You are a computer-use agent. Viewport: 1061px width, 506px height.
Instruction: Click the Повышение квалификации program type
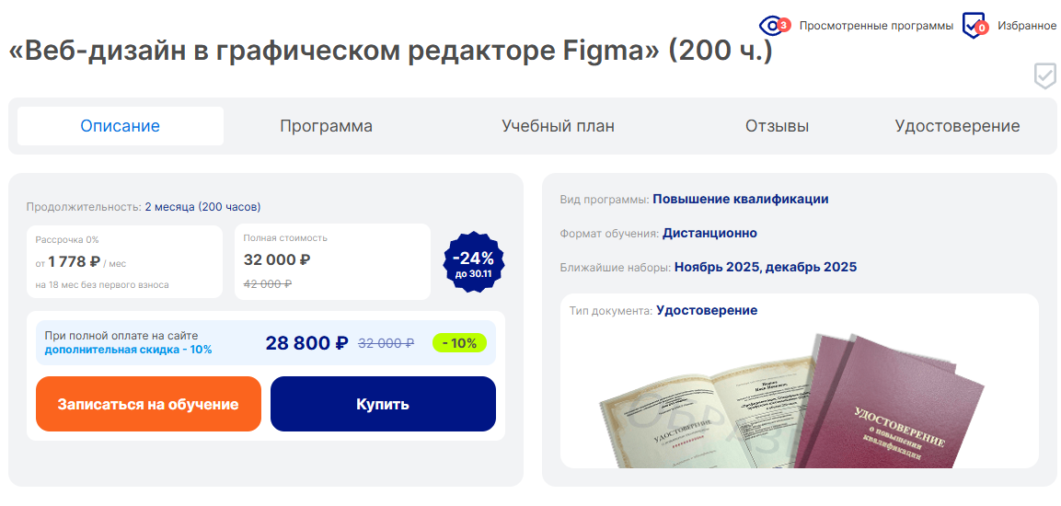coord(740,199)
